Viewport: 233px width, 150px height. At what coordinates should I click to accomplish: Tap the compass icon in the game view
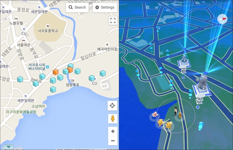(x=222, y=19)
